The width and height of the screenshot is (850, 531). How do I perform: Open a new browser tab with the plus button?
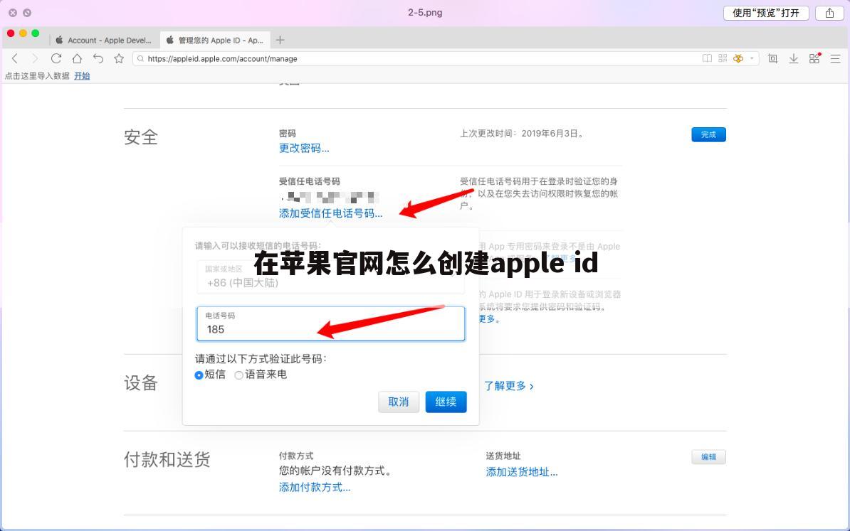(x=280, y=40)
